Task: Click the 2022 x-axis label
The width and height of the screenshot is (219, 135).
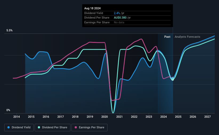Action: coord(134,117)
